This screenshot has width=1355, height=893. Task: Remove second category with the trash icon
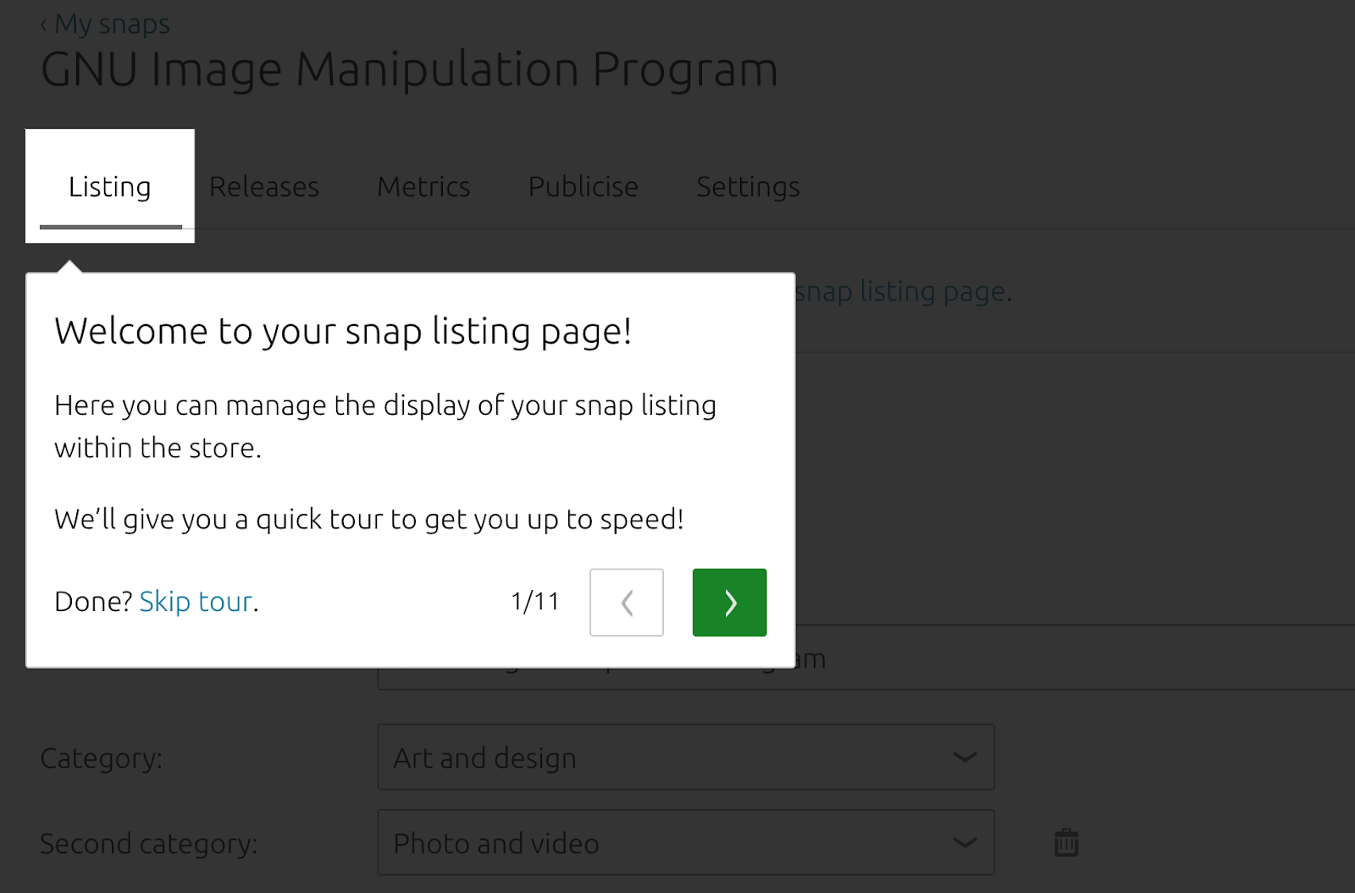coord(1066,842)
